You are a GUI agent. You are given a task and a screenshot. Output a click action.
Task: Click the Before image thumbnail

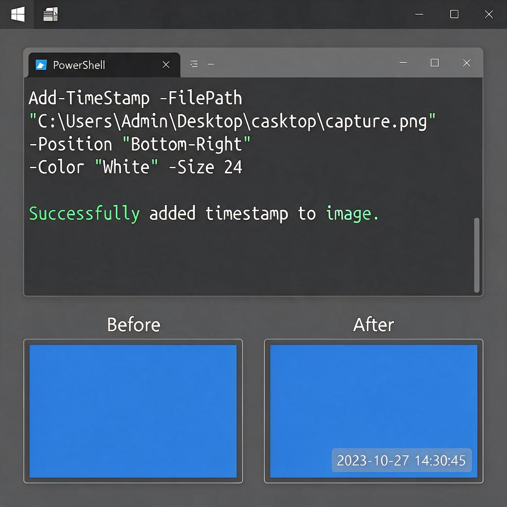[x=133, y=411]
